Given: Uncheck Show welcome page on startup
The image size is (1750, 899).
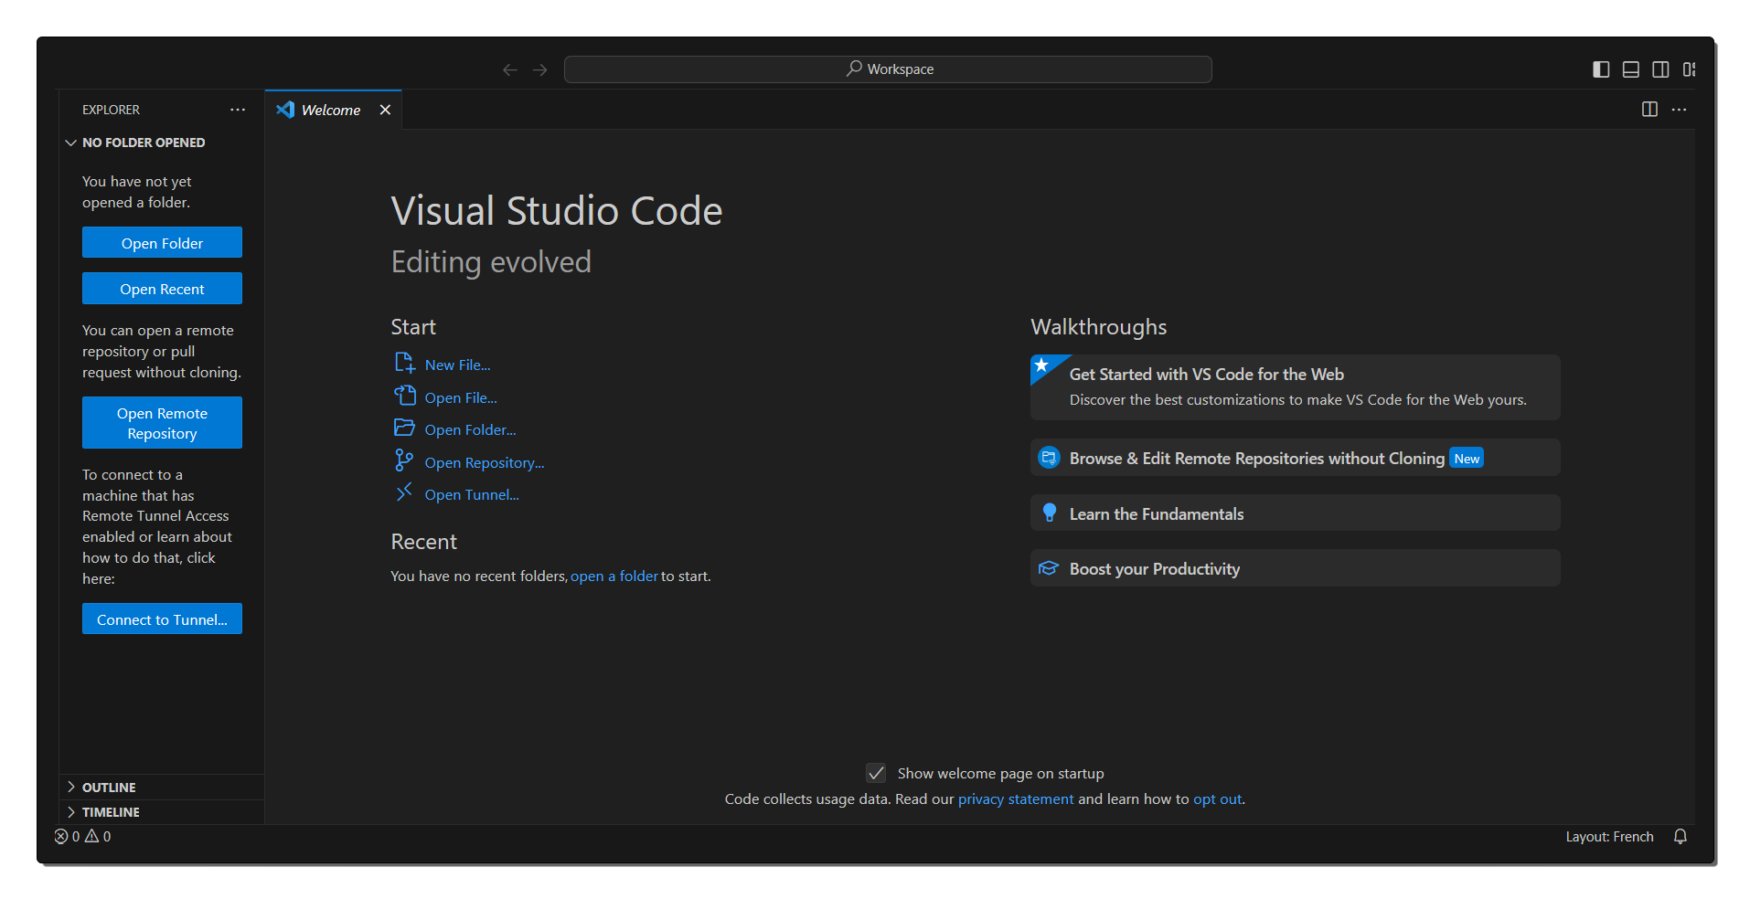Looking at the screenshot, I should coord(876,774).
